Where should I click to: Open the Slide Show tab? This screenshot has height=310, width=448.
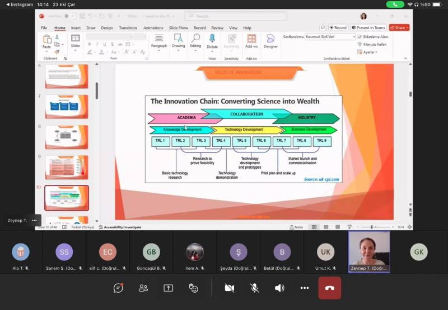point(179,27)
